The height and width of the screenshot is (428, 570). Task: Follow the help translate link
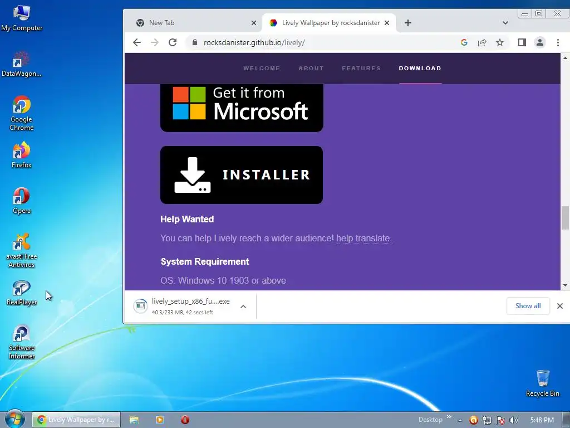pyautogui.click(x=363, y=239)
